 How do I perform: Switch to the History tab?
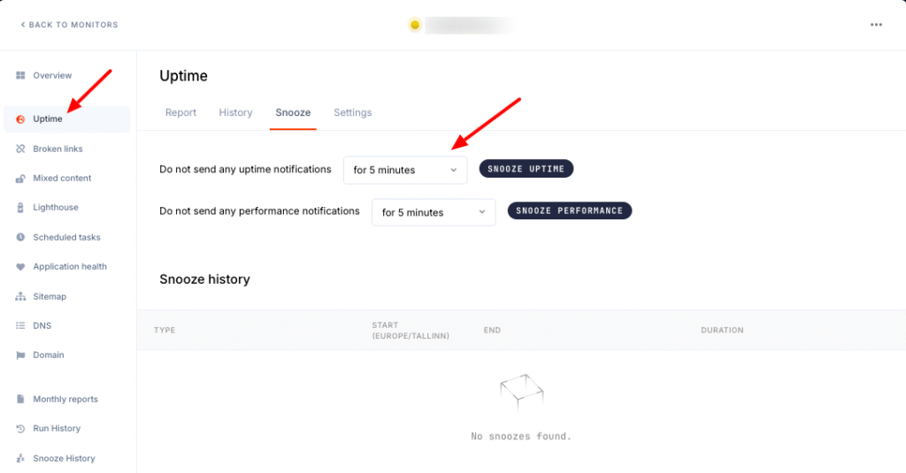click(x=235, y=113)
